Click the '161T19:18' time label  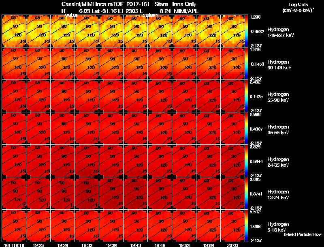pos(14,245)
